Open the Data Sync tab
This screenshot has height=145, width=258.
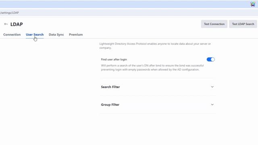click(x=56, y=35)
